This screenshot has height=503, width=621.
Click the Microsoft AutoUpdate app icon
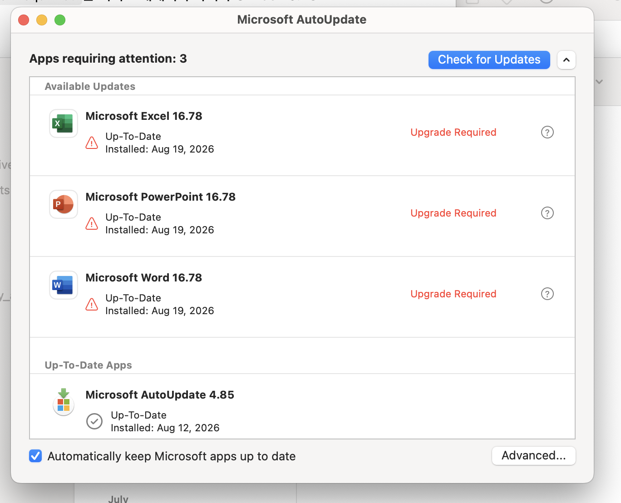coord(64,402)
